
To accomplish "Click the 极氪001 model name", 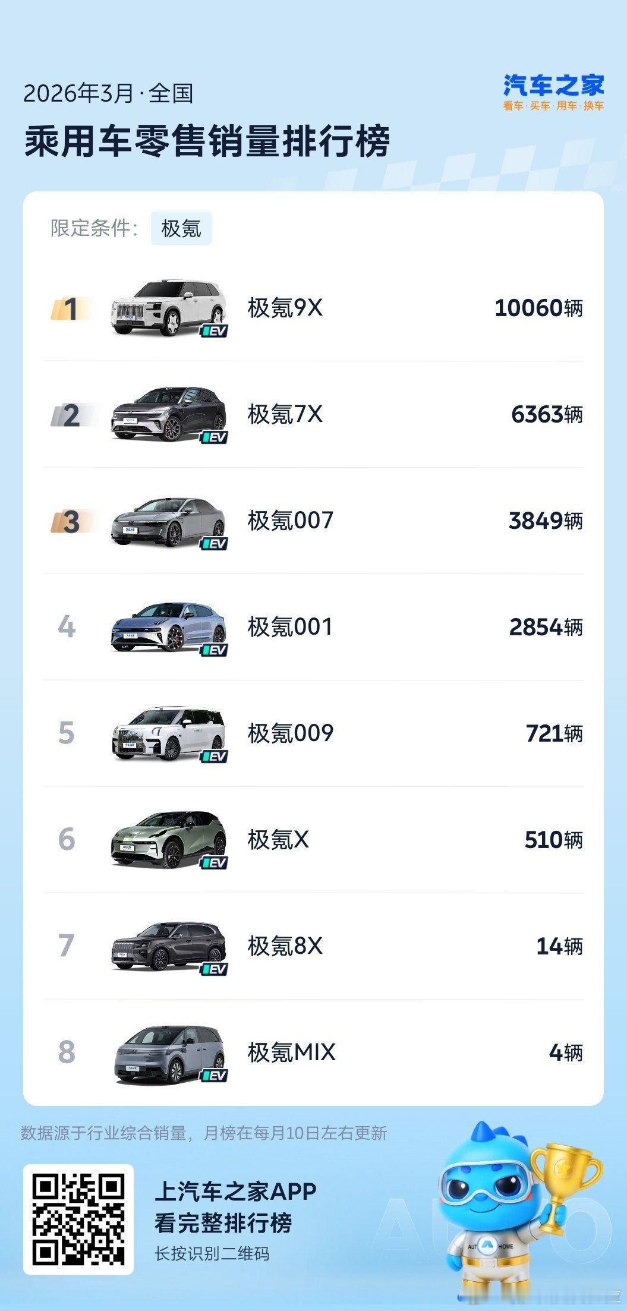I will 290,627.
